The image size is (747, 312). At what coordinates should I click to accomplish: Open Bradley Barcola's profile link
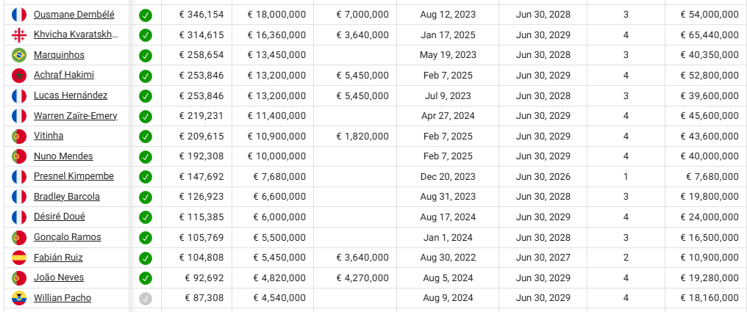[x=67, y=196]
